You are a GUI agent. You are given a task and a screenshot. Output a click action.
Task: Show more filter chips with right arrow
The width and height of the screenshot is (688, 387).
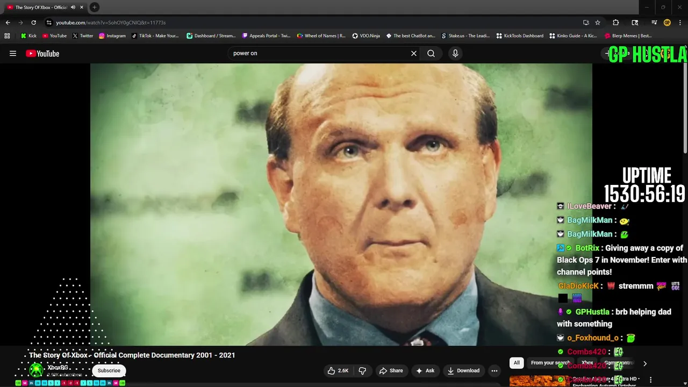(x=645, y=363)
